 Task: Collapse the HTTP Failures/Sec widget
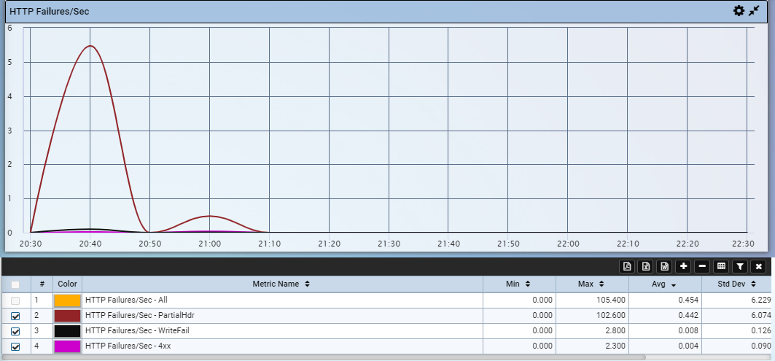pos(754,11)
